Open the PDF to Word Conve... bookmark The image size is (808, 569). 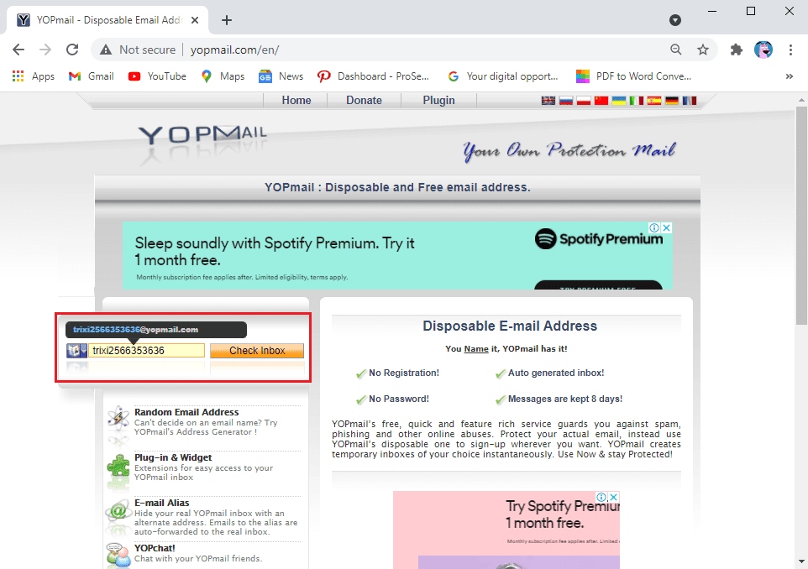[634, 76]
